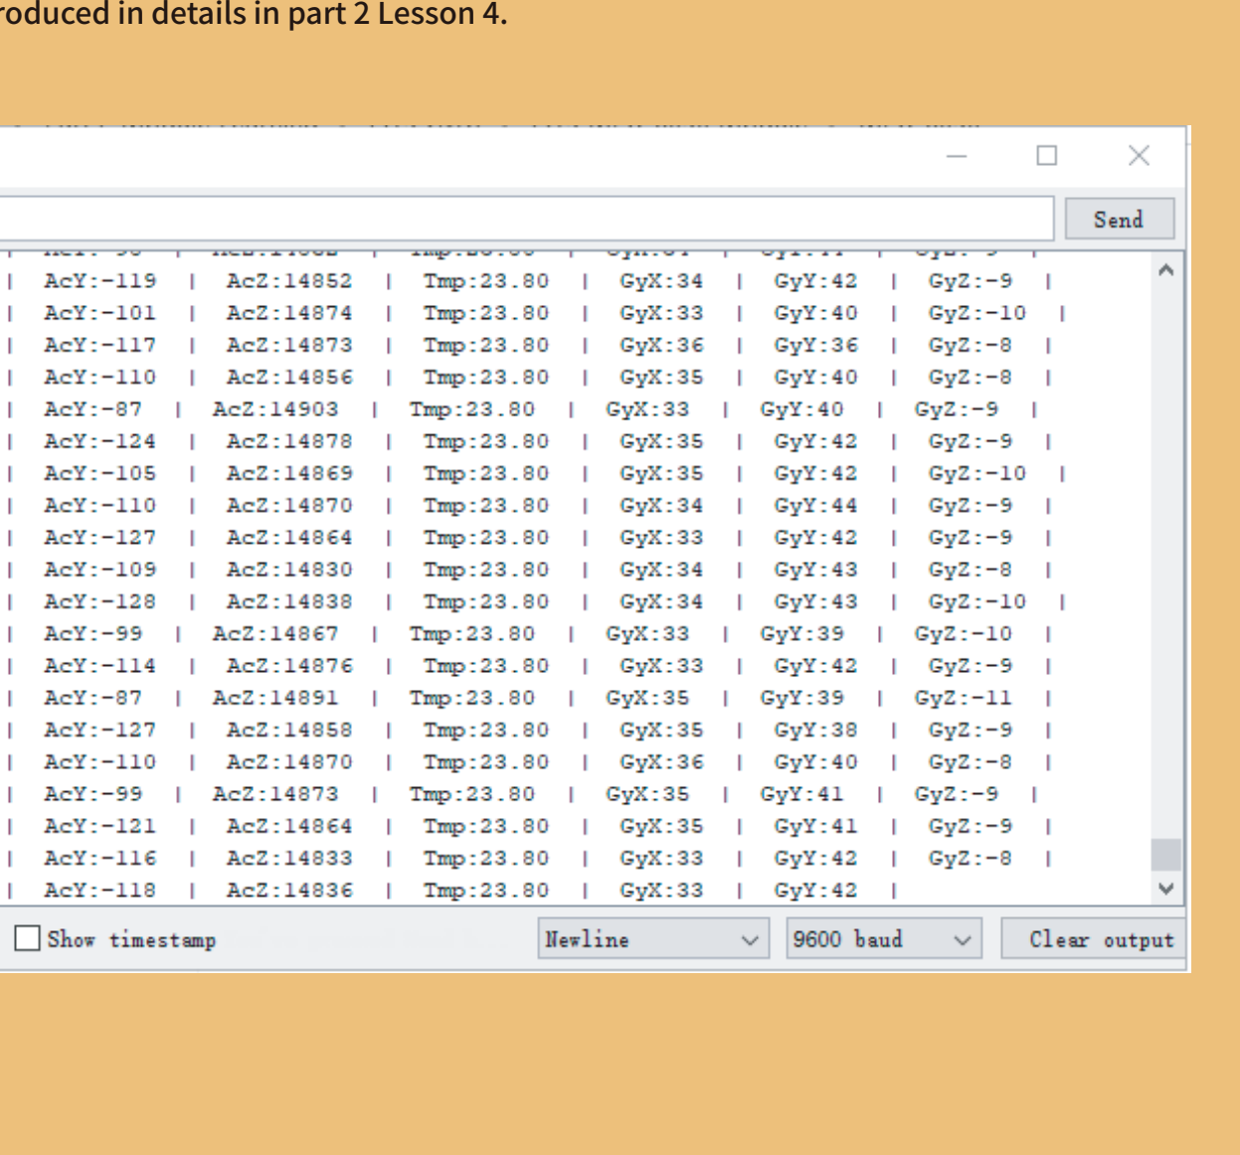Click the value AcZ:14830
Viewport: 1240px width, 1155px height.
(289, 570)
